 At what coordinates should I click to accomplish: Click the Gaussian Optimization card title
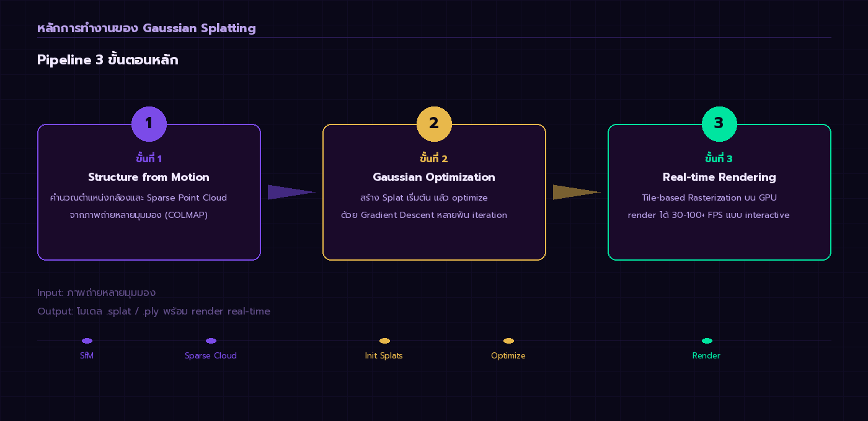[x=434, y=177]
